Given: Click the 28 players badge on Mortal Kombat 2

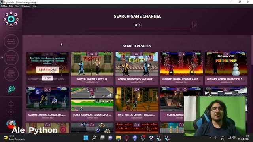Looking at the screenshot, I should pyautogui.click(x=90, y=54).
